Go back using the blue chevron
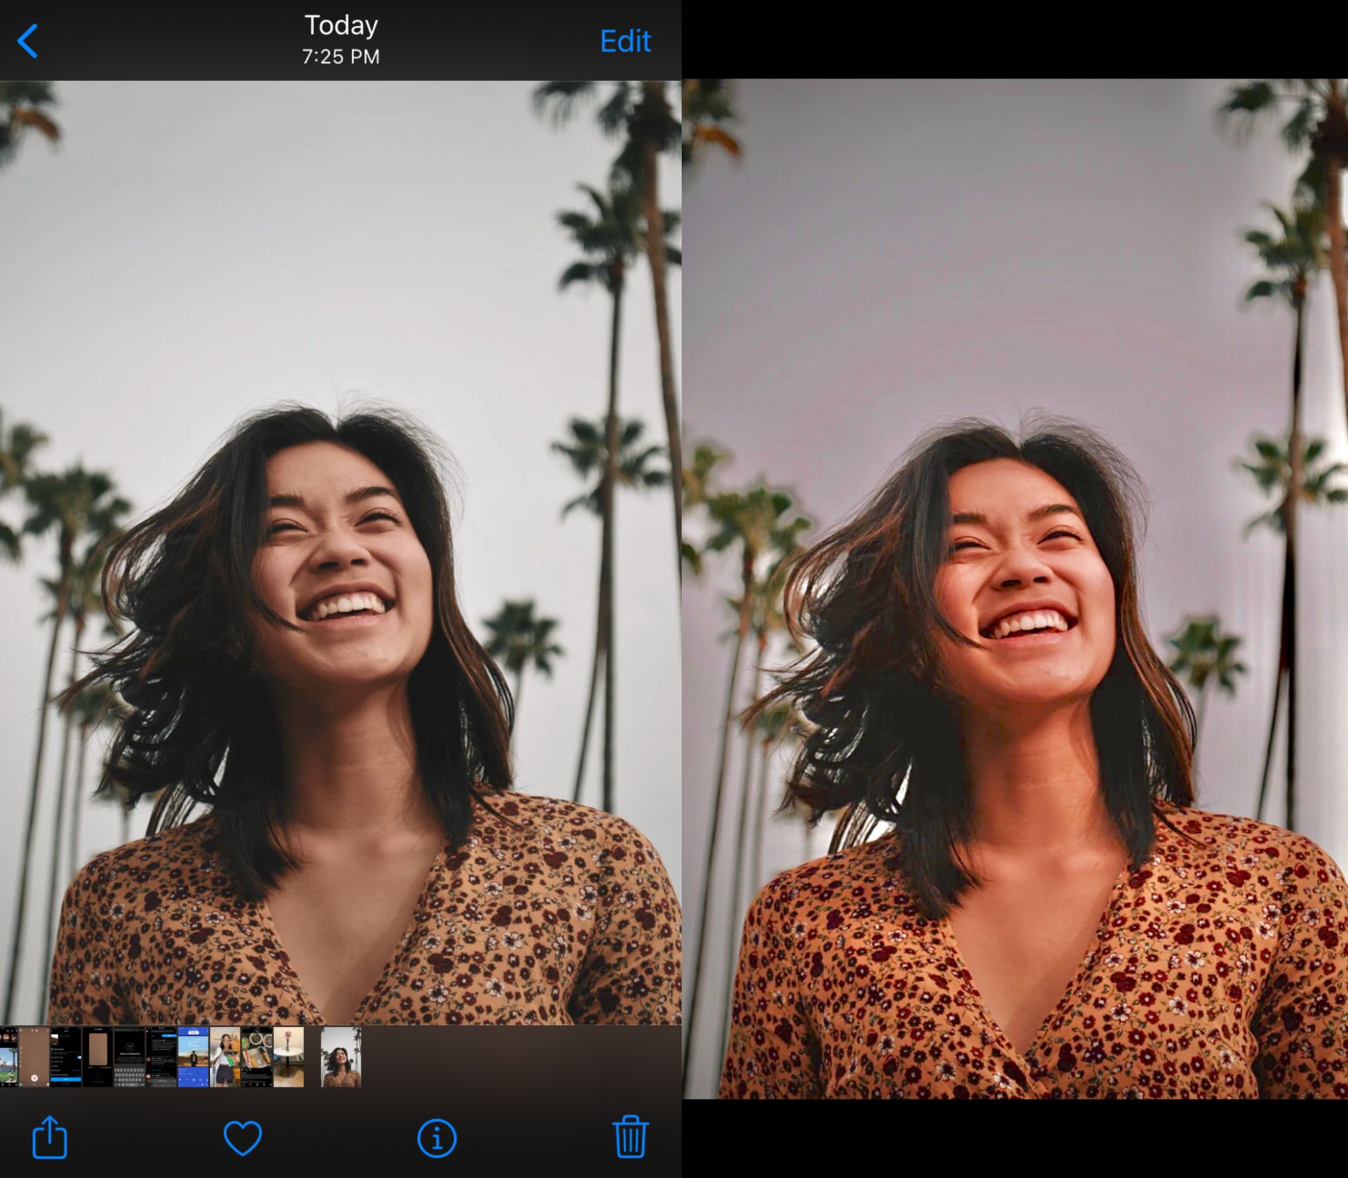 [x=29, y=41]
